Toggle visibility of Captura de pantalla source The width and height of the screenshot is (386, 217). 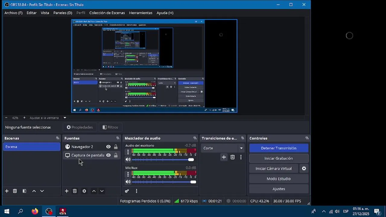(108, 155)
